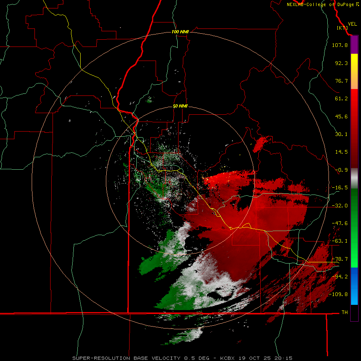Screen dimensions: 361x361
Task: Pick the blue segment of the velocity scale
Action: coord(354,286)
